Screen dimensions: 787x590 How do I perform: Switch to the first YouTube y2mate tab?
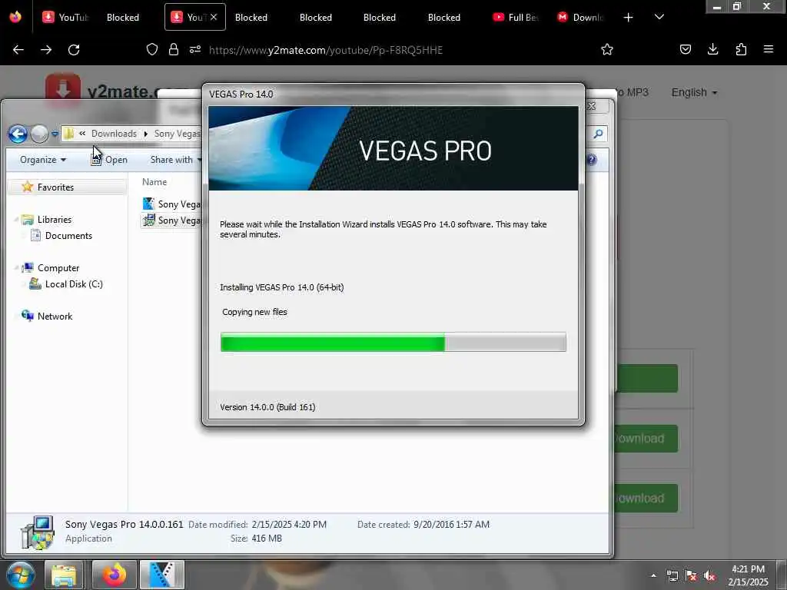pos(65,17)
